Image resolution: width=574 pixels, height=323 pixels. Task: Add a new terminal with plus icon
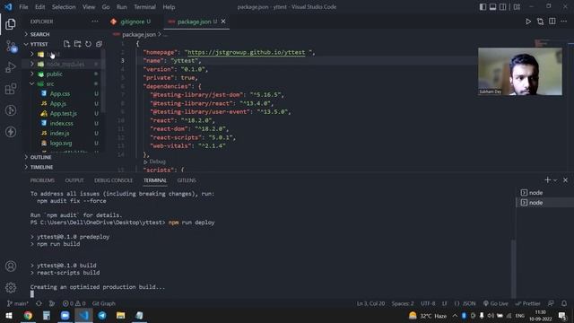[x=547, y=179]
